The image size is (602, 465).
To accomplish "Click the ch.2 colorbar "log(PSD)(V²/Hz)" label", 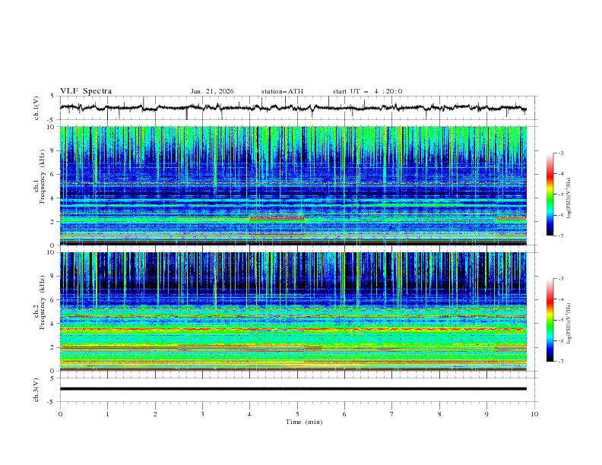I will (x=569, y=324).
